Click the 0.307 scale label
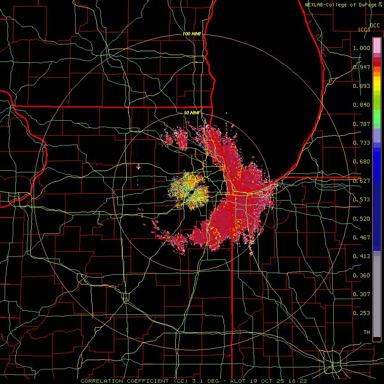The height and width of the screenshot is (384, 384). [x=361, y=294]
